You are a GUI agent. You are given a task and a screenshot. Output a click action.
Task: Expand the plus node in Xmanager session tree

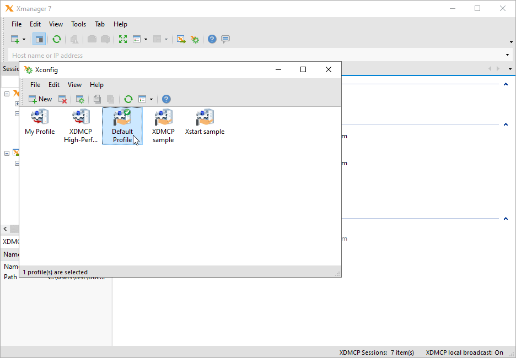[17, 104]
